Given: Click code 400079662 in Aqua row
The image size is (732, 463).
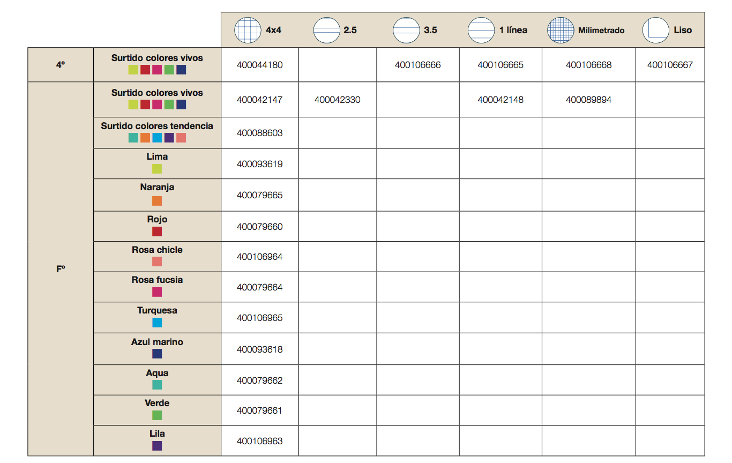Looking at the screenshot, I should pyautogui.click(x=259, y=380).
